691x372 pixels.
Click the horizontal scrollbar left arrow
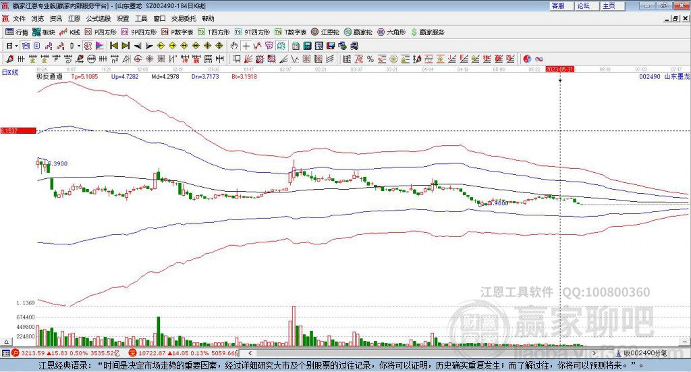pyautogui.click(x=250, y=353)
